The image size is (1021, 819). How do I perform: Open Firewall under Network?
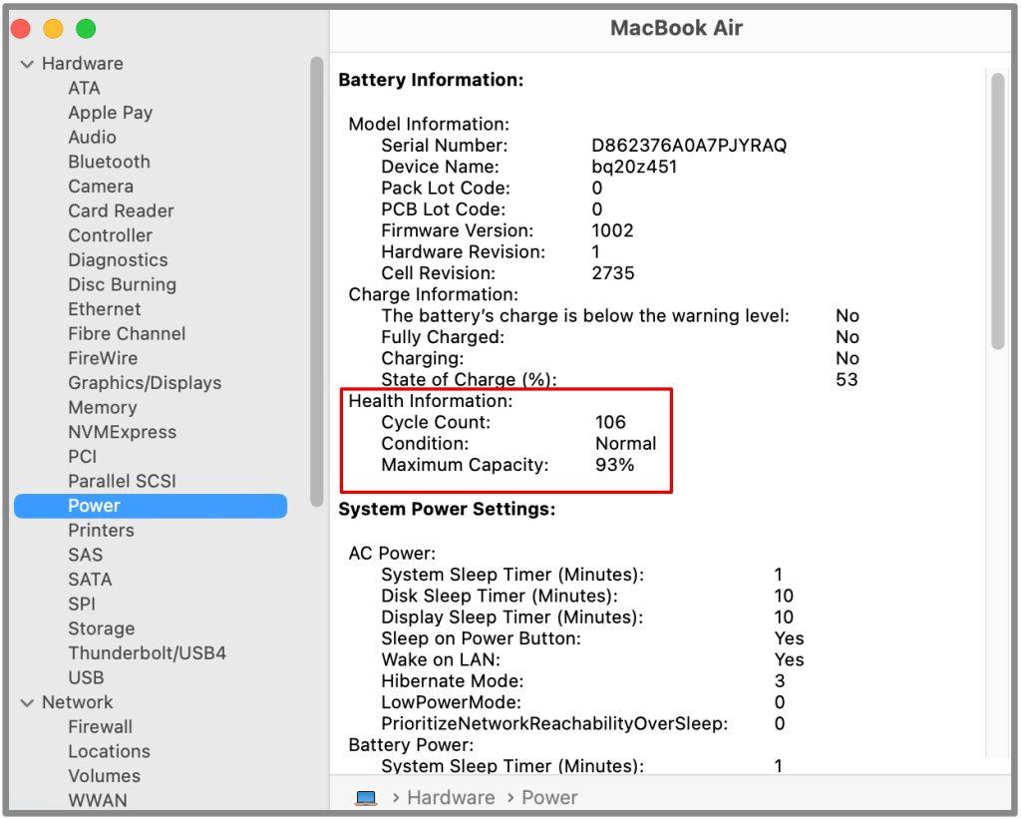(x=101, y=727)
